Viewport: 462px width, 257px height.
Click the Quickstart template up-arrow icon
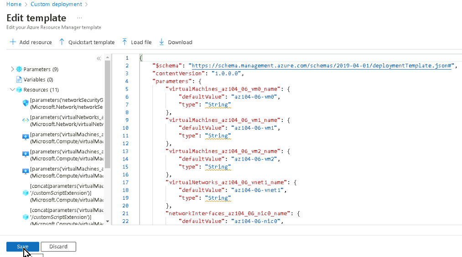pyautogui.click(x=62, y=42)
